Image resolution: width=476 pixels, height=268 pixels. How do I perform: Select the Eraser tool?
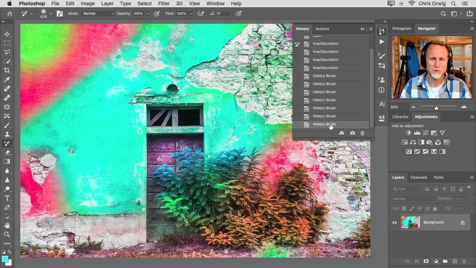[7, 153]
